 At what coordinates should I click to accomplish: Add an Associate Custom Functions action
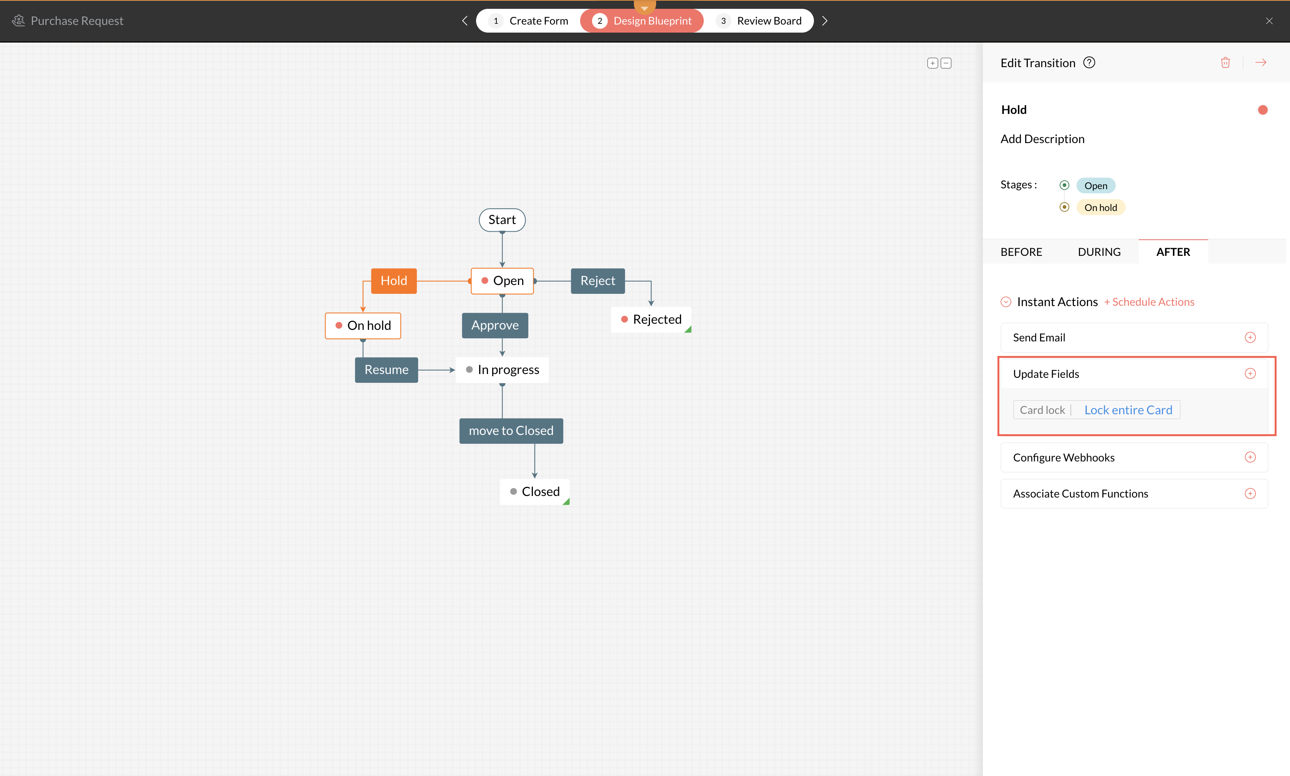(1250, 493)
